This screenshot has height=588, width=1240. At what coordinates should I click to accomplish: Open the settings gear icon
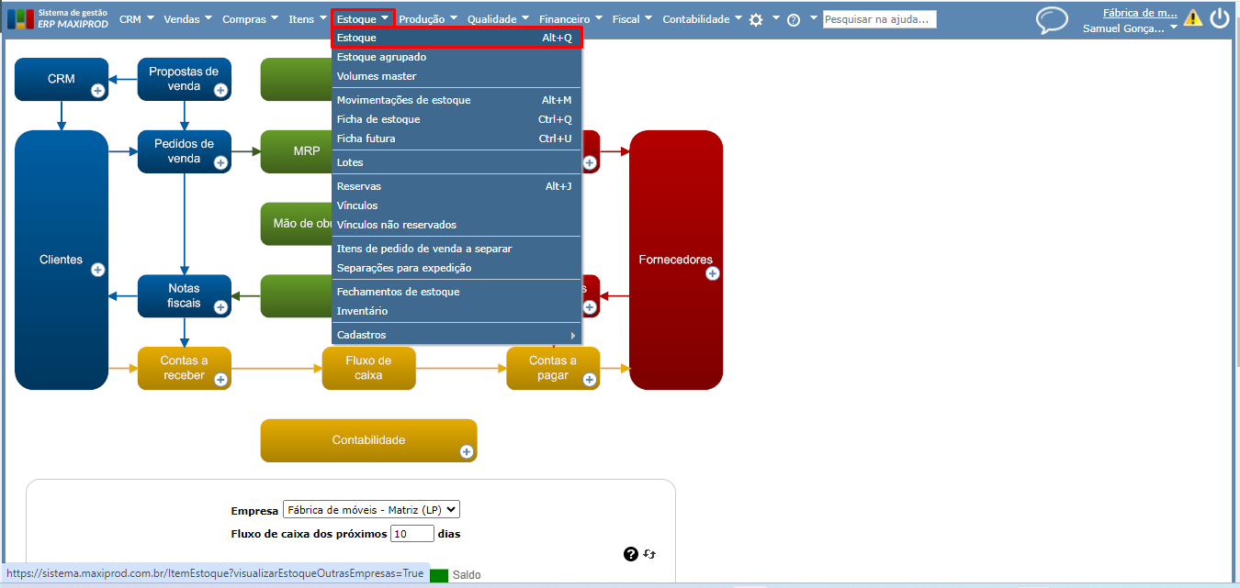tap(756, 19)
